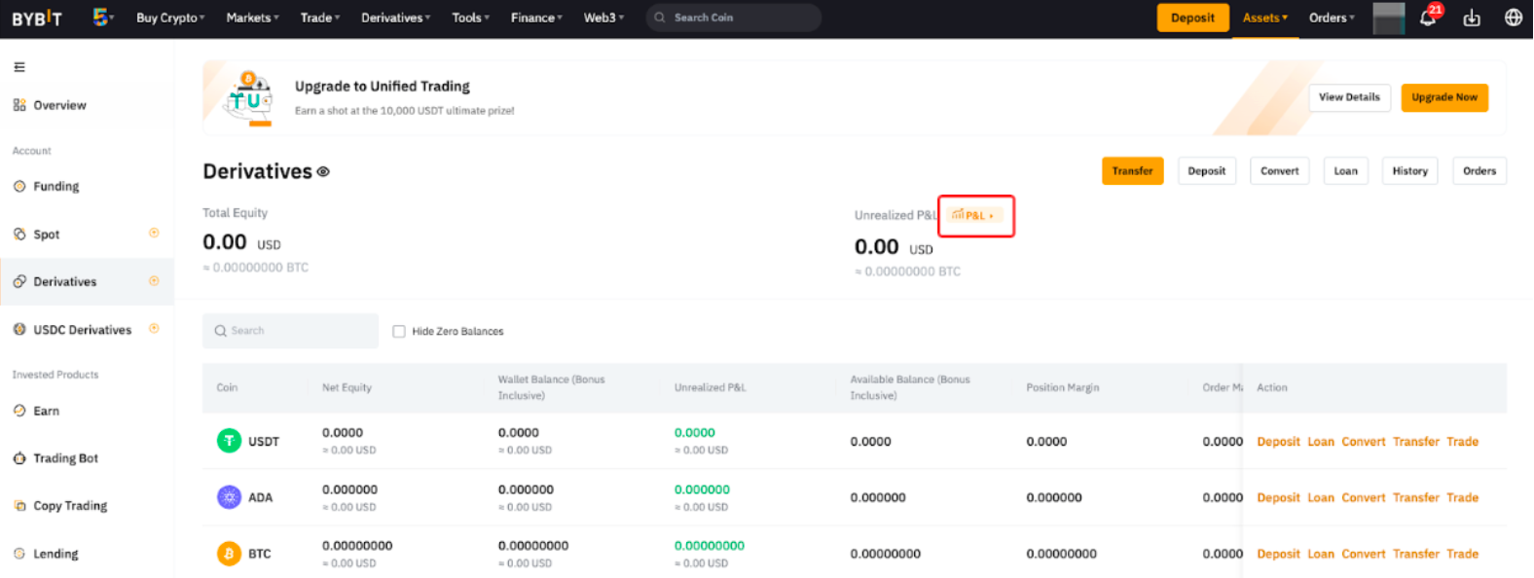Open the user profile avatar
Image resolution: width=1534 pixels, height=578 pixels.
1388,18
